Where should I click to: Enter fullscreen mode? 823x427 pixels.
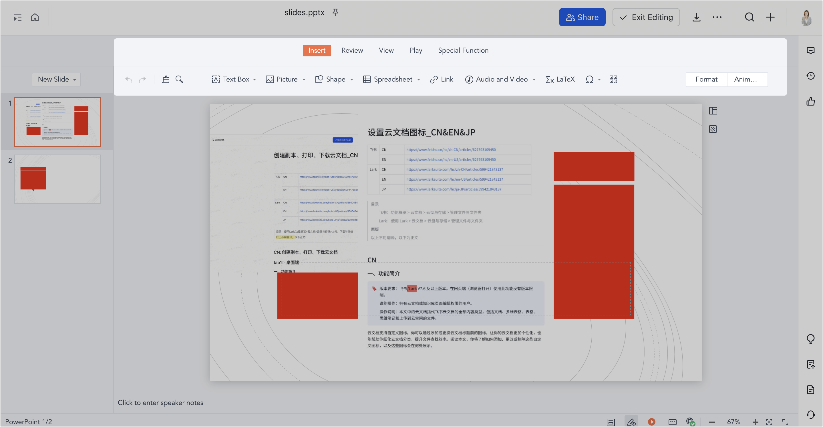[785, 422]
